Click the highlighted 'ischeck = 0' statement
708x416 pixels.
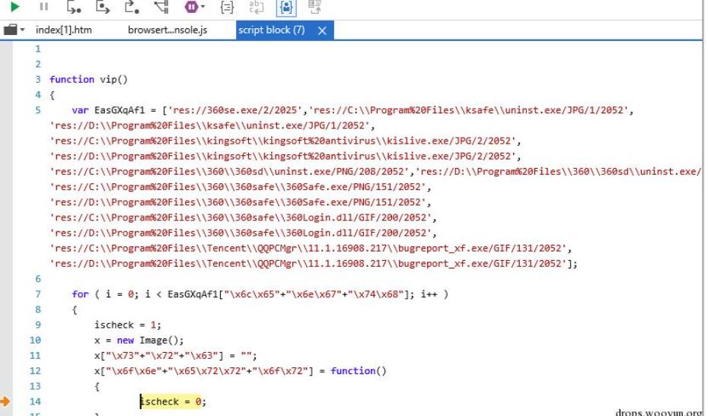coord(171,402)
